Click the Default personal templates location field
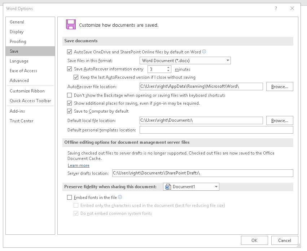The width and height of the screenshot is (307, 251). tap(216, 130)
